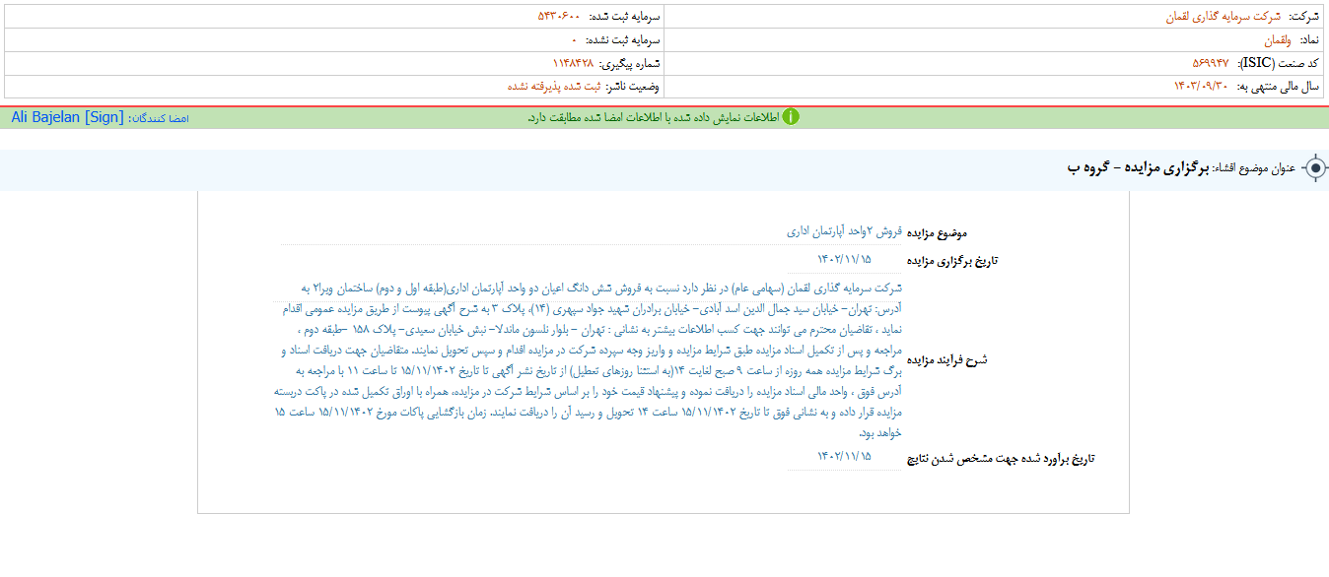Click the ISIC industry code 569947
Viewport: 1329px width, 577px height.
pyautogui.click(x=1211, y=64)
